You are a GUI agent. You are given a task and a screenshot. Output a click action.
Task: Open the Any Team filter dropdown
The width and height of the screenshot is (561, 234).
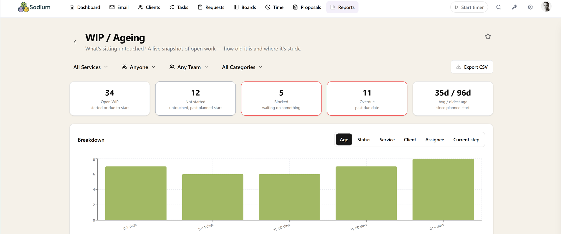[x=189, y=67]
